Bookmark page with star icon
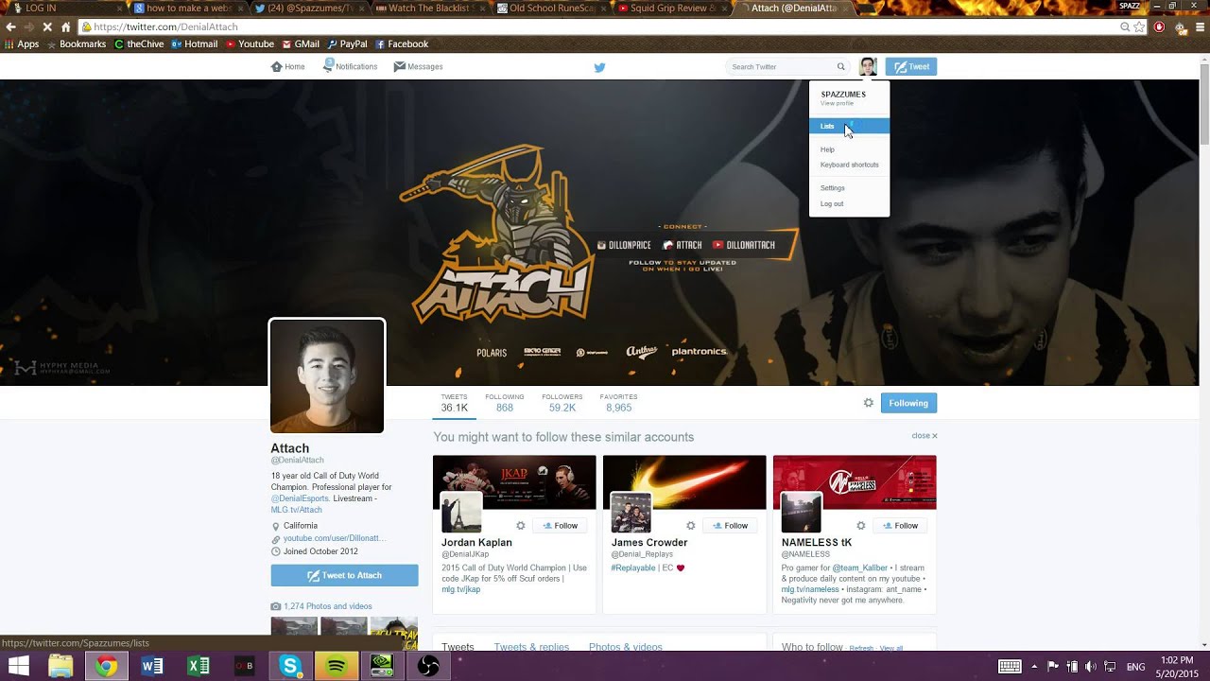Viewport: 1210px width, 681px height. [x=1139, y=27]
